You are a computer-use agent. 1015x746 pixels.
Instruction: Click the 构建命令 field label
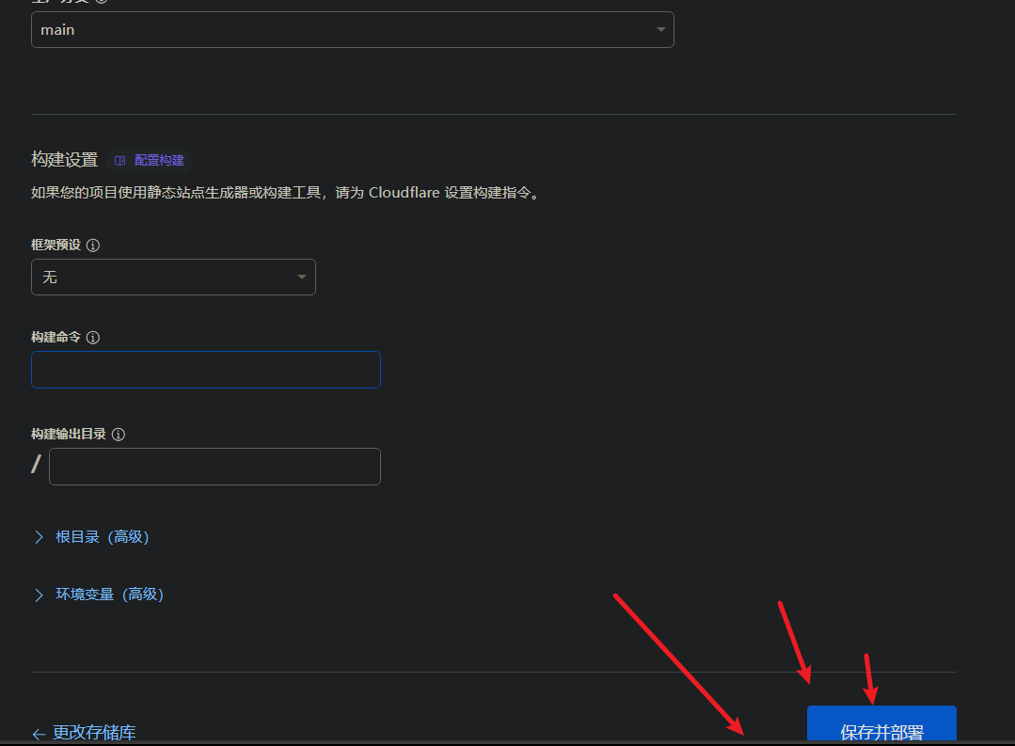point(56,338)
